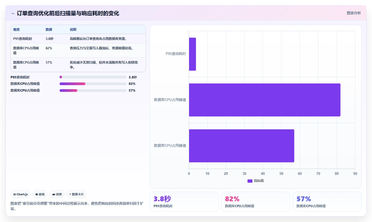Click the purple legend swatch for 指标值

coord(250,181)
